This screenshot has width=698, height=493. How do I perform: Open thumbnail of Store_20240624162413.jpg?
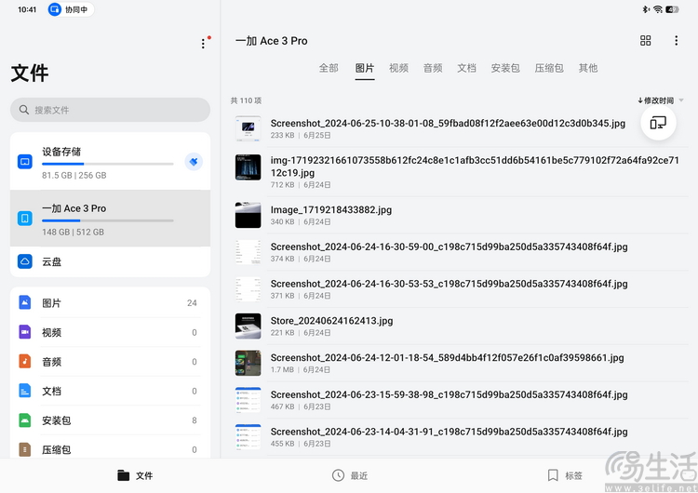point(248,326)
